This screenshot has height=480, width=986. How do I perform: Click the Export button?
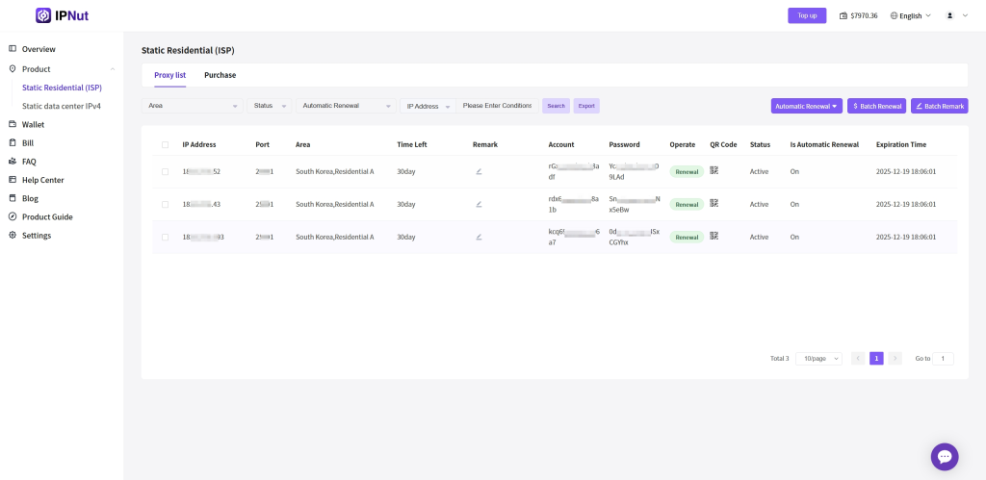tap(586, 106)
